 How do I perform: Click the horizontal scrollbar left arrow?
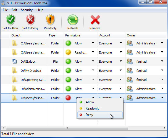click(3, 128)
